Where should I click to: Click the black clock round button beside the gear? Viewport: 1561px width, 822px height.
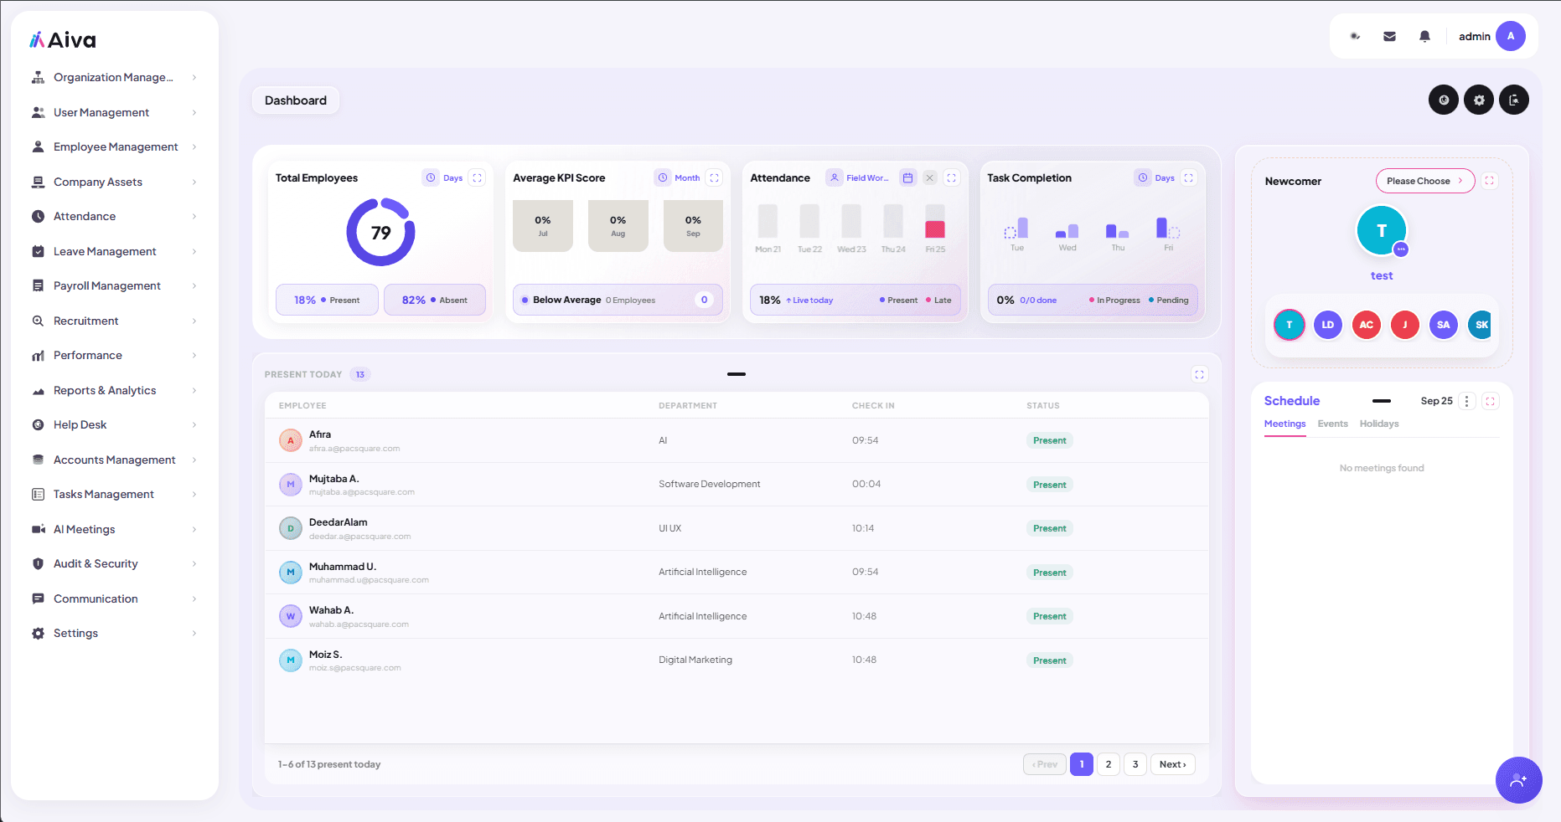tap(1444, 100)
